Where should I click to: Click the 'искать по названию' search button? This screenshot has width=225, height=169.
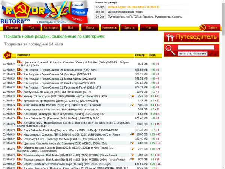[193, 54]
